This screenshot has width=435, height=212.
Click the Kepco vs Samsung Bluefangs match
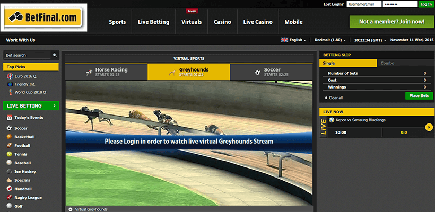pyautogui.click(x=361, y=120)
